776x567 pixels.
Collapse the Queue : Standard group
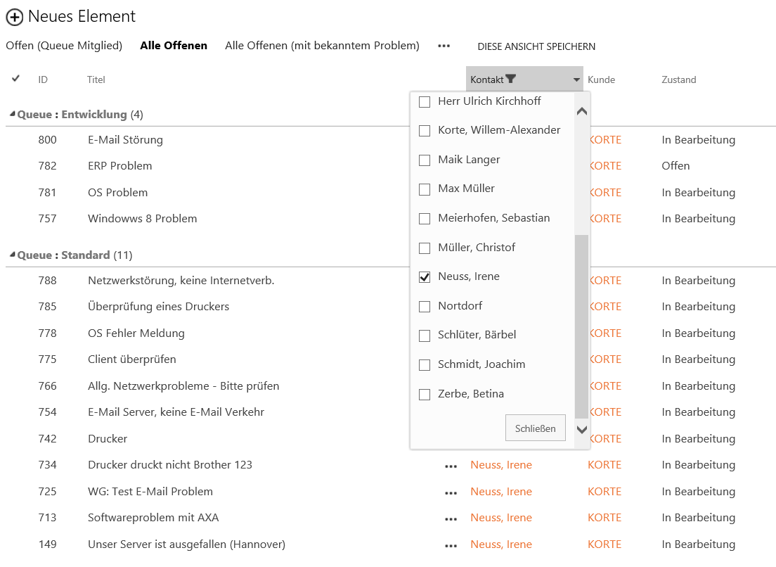coord(13,255)
